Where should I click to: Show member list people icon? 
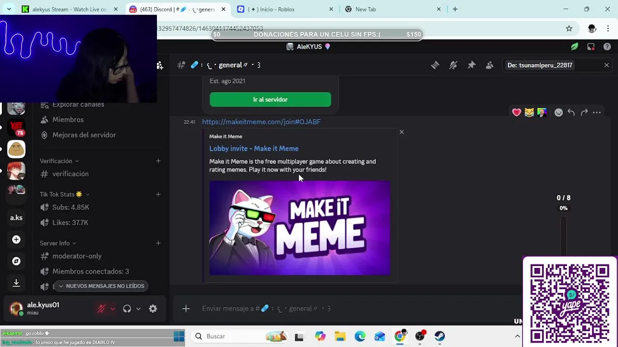pos(490,65)
